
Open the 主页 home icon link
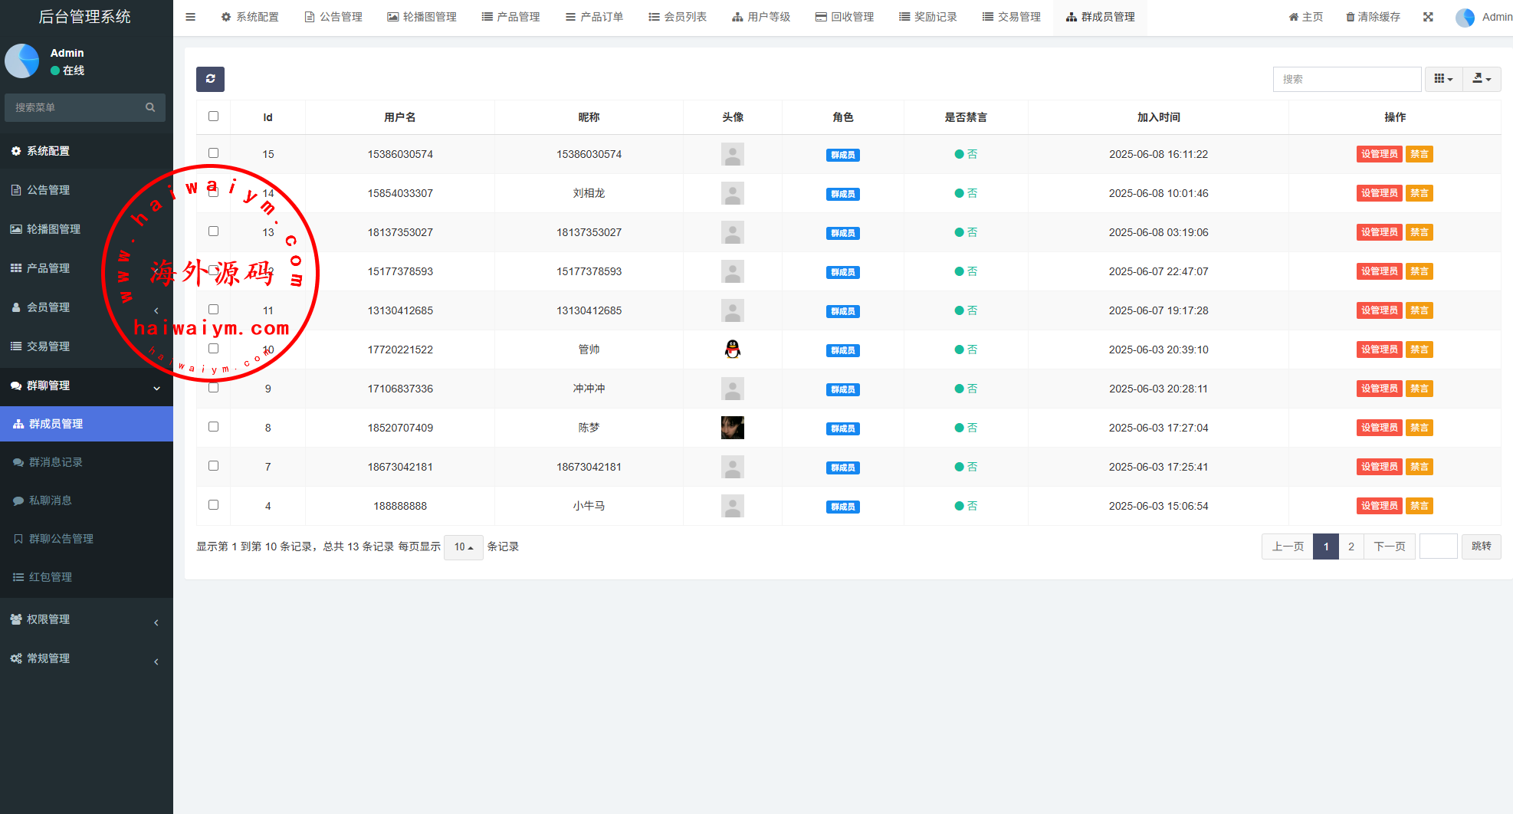click(1294, 17)
